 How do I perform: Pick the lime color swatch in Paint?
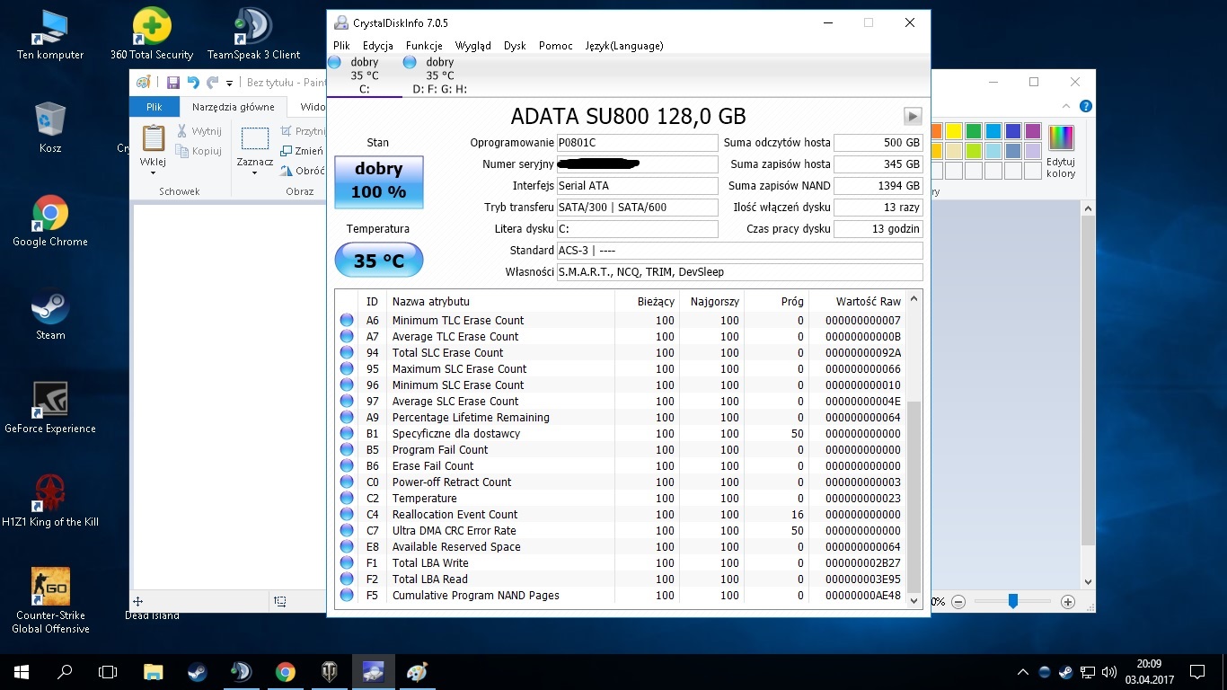(974, 151)
